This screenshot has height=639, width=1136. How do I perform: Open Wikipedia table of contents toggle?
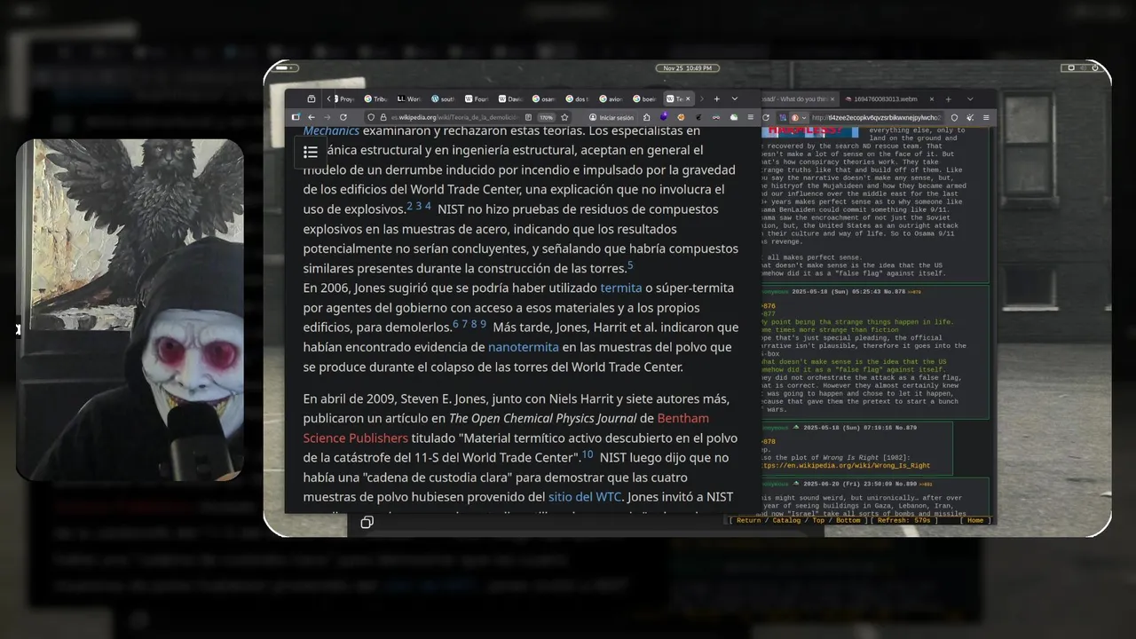point(311,153)
